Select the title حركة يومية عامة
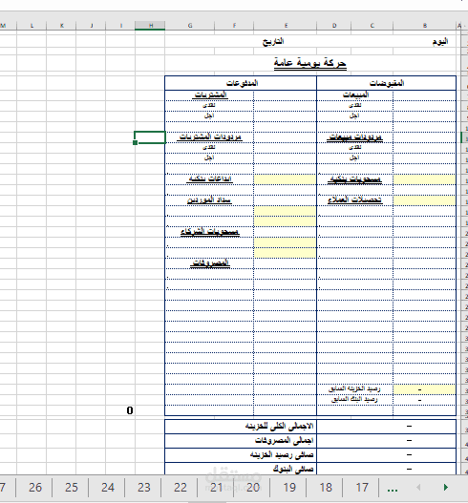This screenshot has width=468, height=503. tap(310, 63)
